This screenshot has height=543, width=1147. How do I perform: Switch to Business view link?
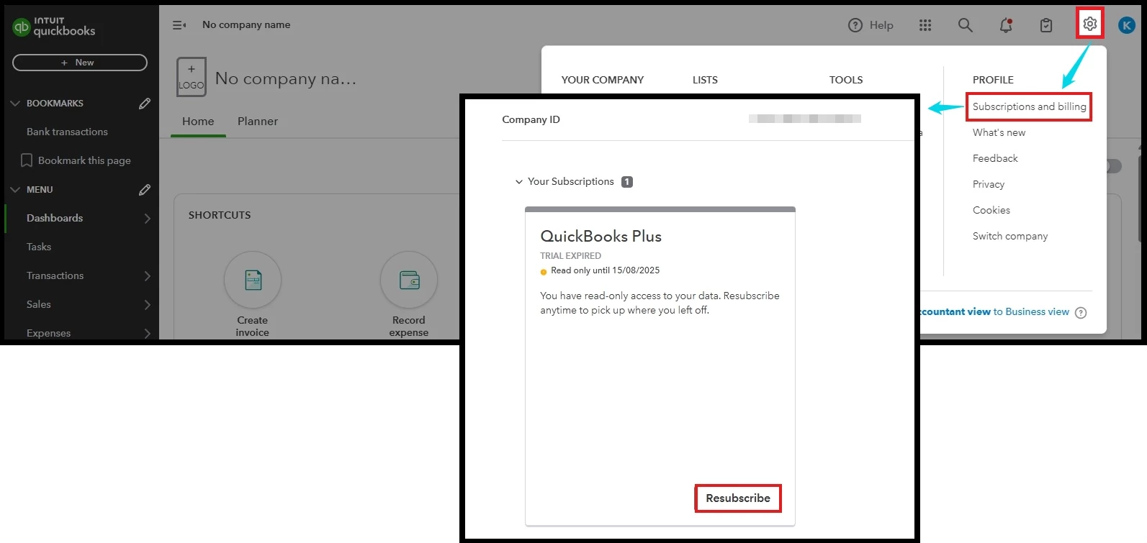pos(1031,312)
